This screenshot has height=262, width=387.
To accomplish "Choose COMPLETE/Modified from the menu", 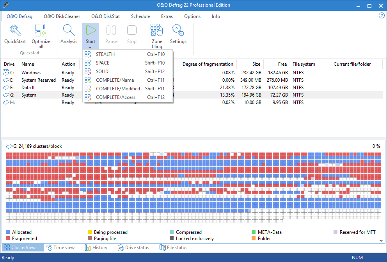I will pyautogui.click(x=128, y=88).
